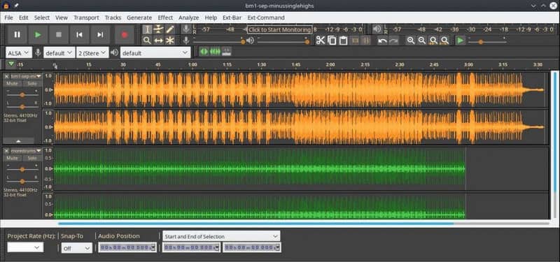Click the Pause transport button
The width and height of the screenshot is (560, 262).
17,34
